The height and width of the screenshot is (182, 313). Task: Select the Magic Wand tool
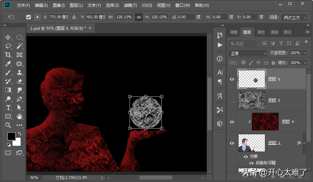coord(20,46)
